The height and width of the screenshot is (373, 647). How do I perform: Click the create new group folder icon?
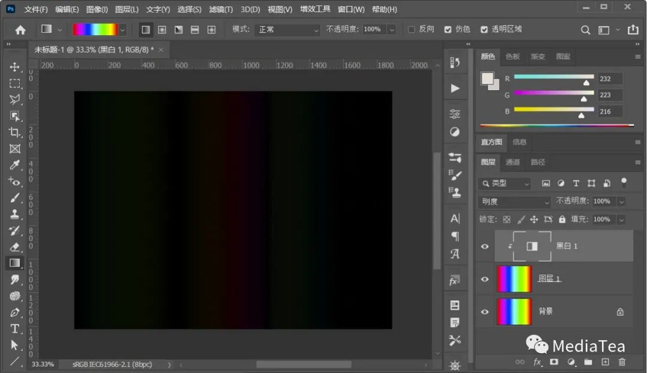(588, 362)
